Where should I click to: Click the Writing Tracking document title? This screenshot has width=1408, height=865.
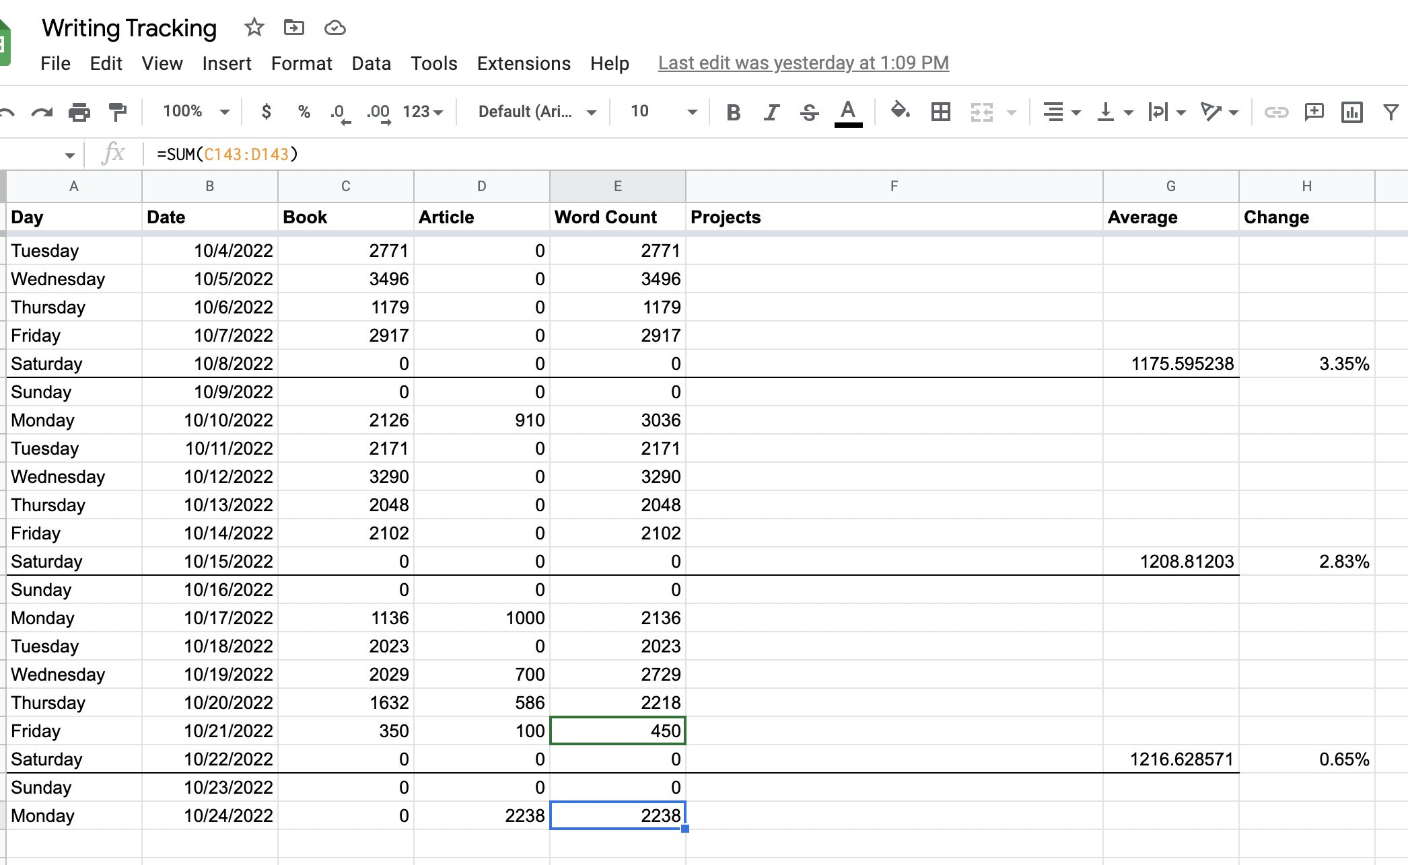pos(129,28)
